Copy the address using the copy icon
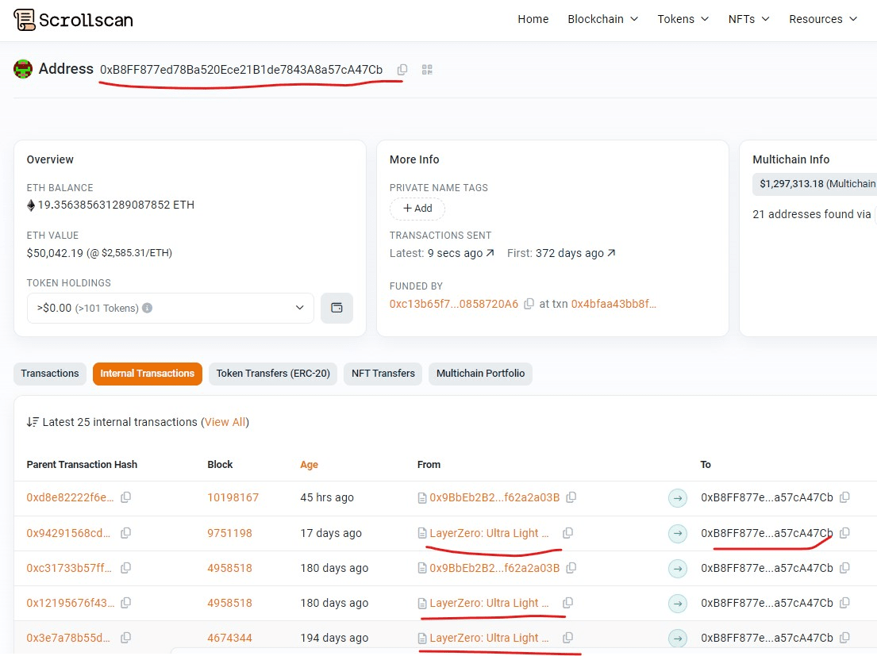Screen dimensions: 877x656 (x=402, y=70)
